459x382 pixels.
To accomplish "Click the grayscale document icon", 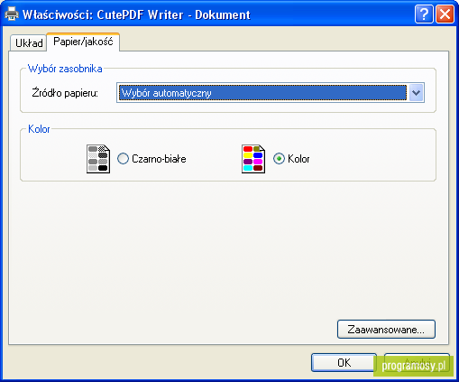I will tap(98, 159).
